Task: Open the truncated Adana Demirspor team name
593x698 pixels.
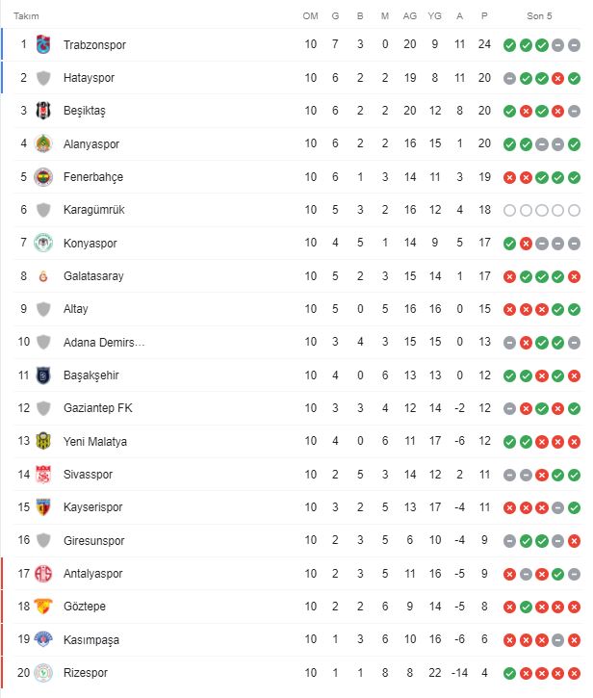Action: (104, 343)
